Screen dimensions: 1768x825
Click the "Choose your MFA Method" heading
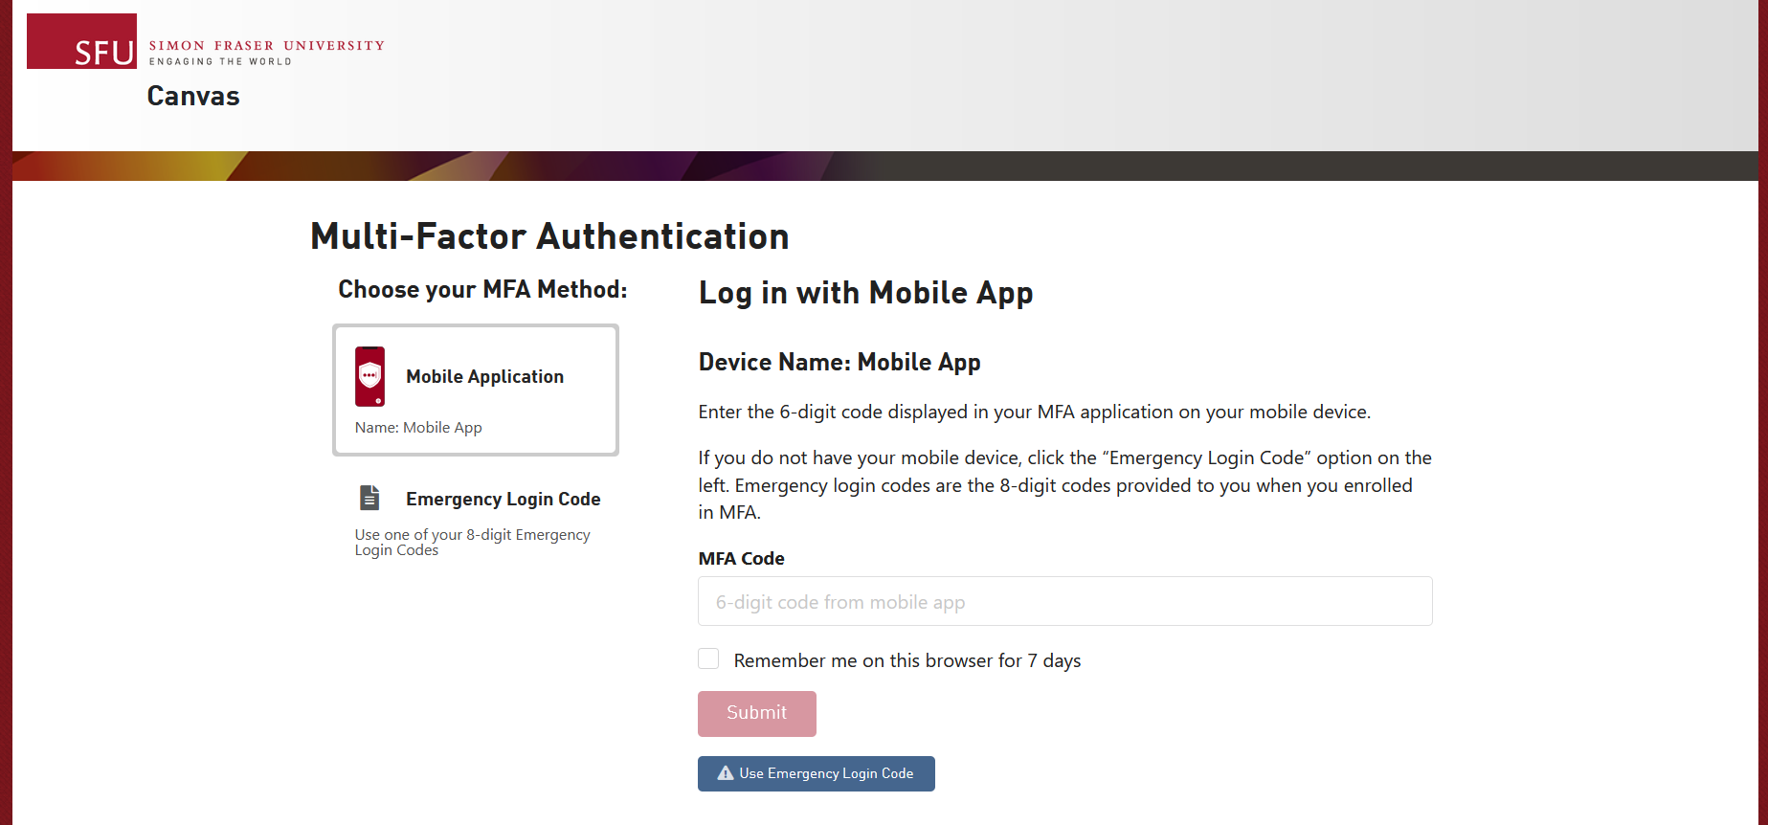tap(482, 289)
